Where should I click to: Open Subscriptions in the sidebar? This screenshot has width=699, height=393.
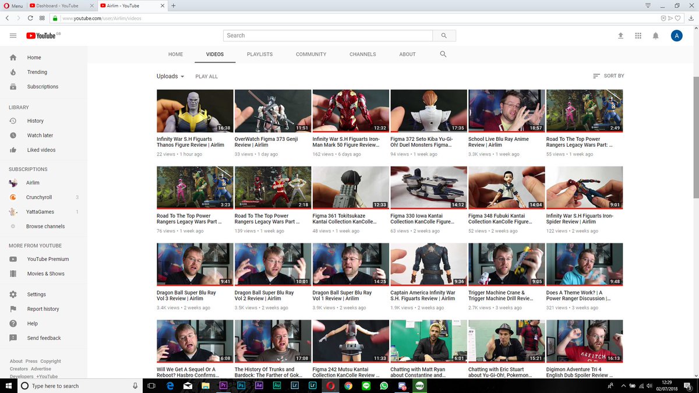(43, 87)
